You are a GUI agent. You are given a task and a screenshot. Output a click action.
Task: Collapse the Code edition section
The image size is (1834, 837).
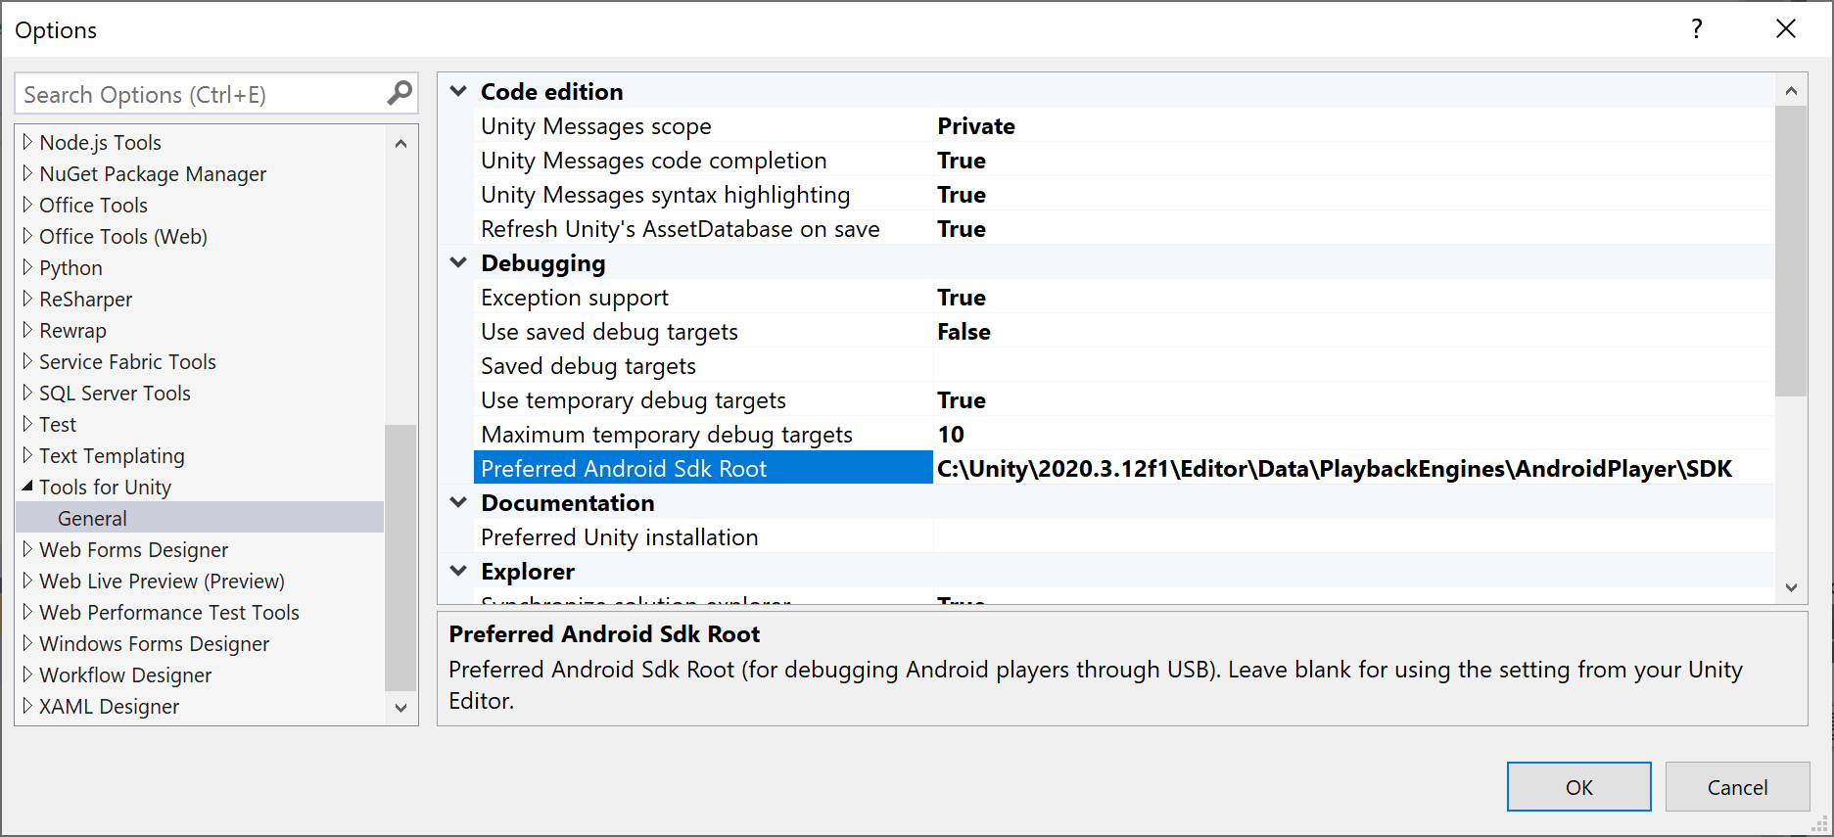tap(458, 92)
